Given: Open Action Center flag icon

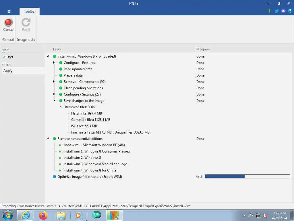Looking at the screenshot, I should point(251,215).
